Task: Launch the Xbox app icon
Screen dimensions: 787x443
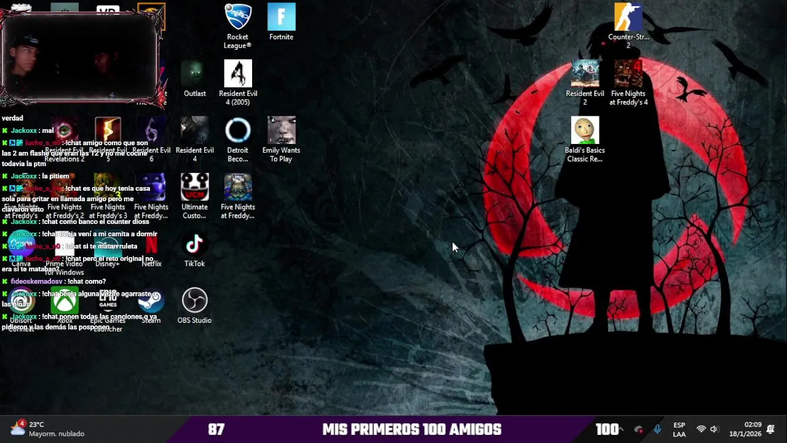Action: pyautogui.click(x=65, y=306)
